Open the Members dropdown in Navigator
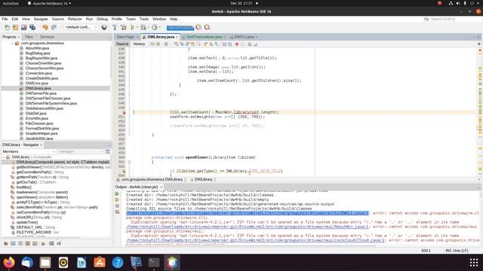The width and height of the screenshot is (483, 271). tap(29, 151)
